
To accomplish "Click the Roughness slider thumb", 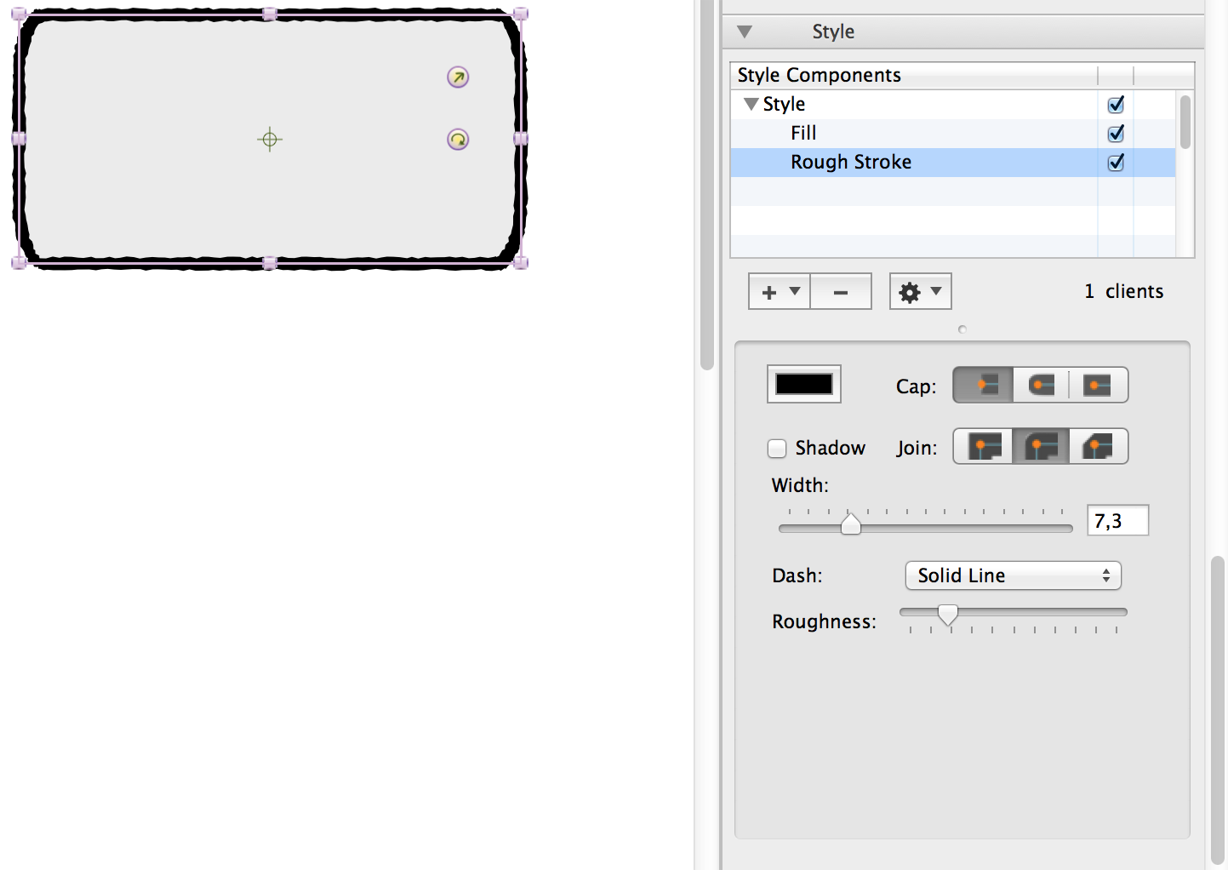I will tap(948, 614).
